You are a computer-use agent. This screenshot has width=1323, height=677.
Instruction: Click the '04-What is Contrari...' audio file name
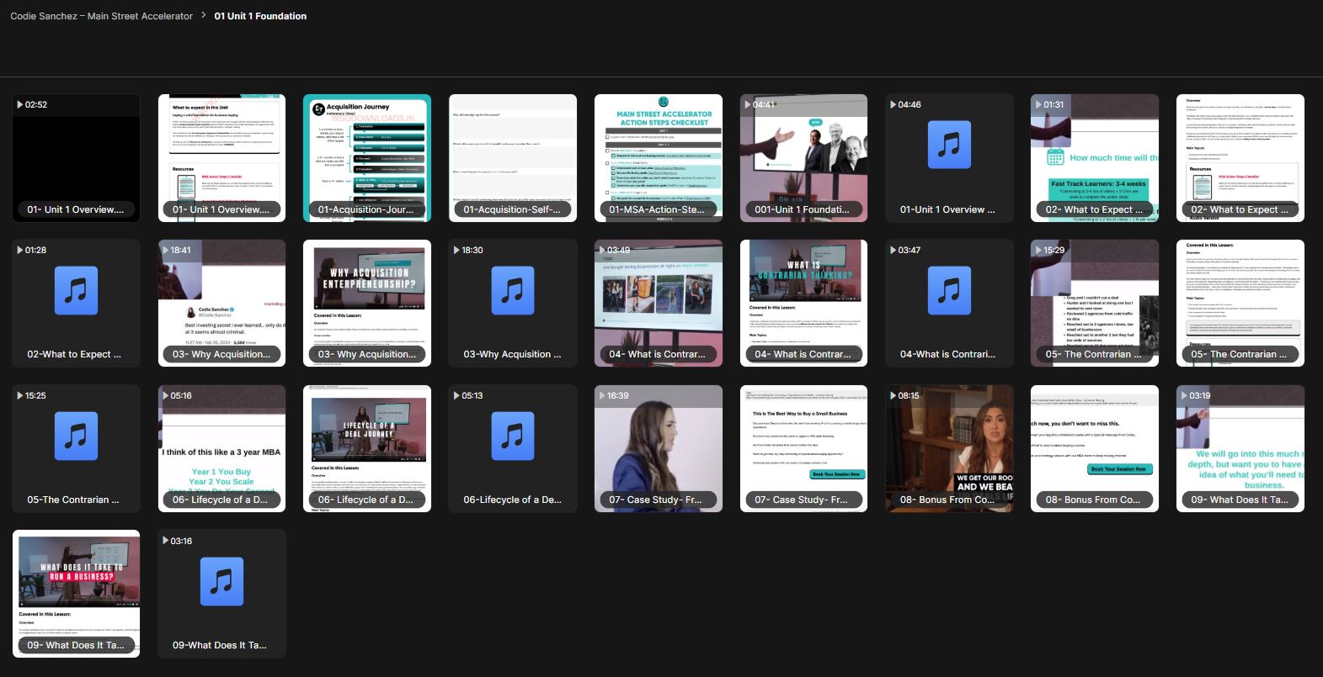(x=947, y=355)
